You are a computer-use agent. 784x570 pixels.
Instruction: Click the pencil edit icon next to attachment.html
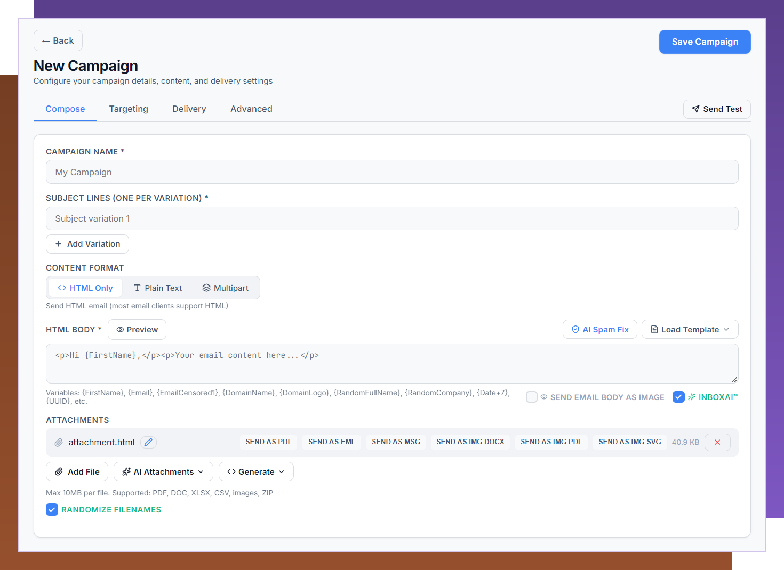click(x=148, y=442)
